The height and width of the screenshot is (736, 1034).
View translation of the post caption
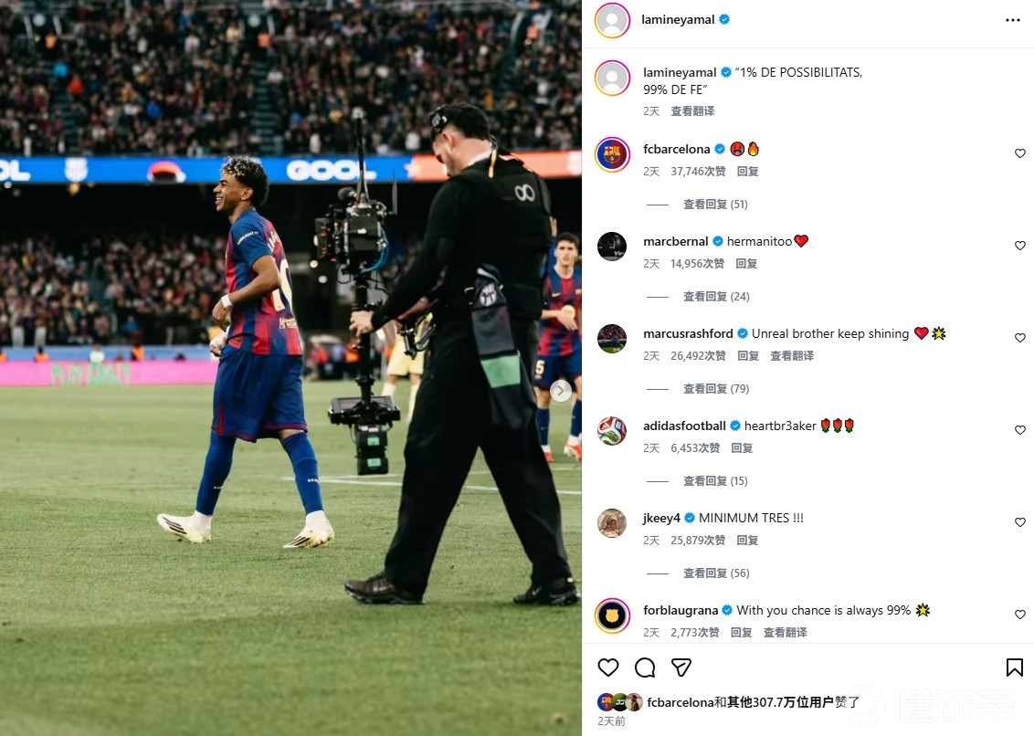[x=692, y=111]
